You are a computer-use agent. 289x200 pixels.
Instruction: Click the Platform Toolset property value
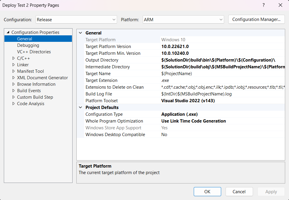188,101
